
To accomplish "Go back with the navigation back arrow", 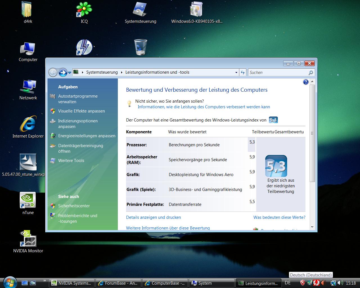I will [53, 72].
